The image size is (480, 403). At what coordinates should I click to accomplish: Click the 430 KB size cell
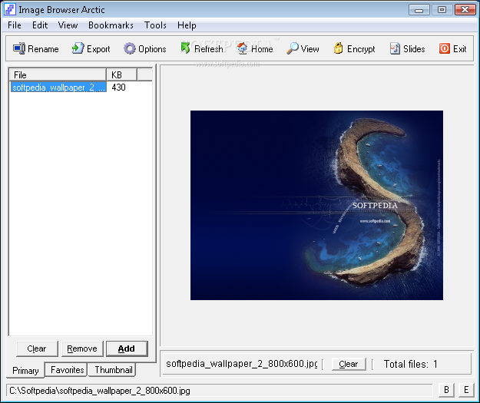click(x=119, y=88)
